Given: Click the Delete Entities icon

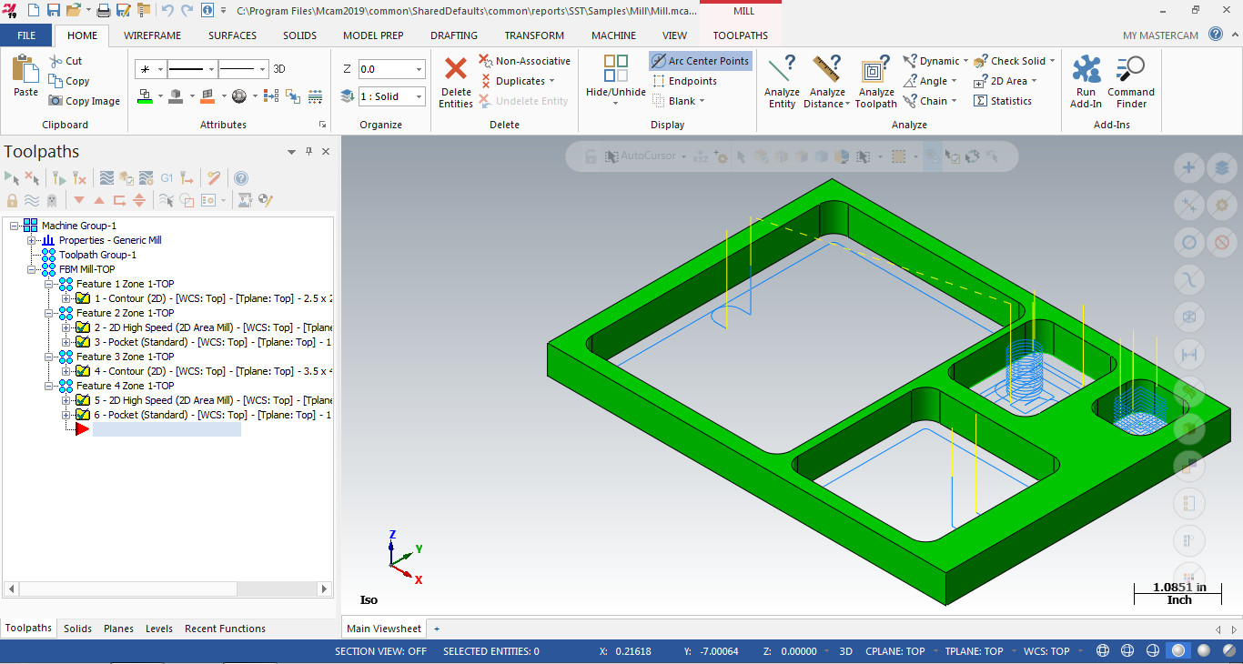Looking at the screenshot, I should tap(455, 81).
